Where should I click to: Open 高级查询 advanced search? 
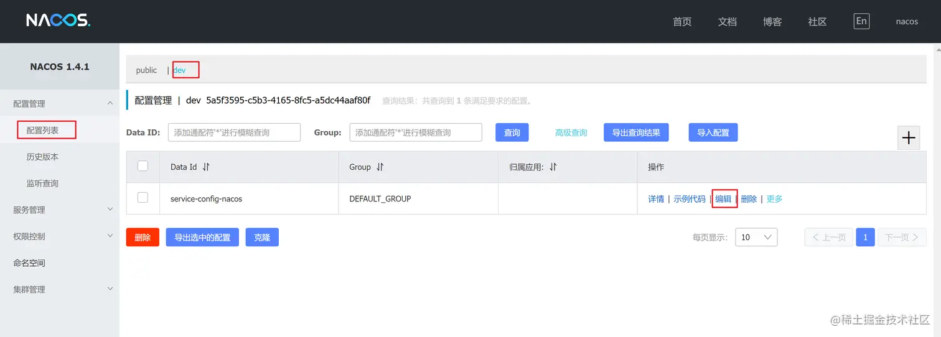coord(571,132)
